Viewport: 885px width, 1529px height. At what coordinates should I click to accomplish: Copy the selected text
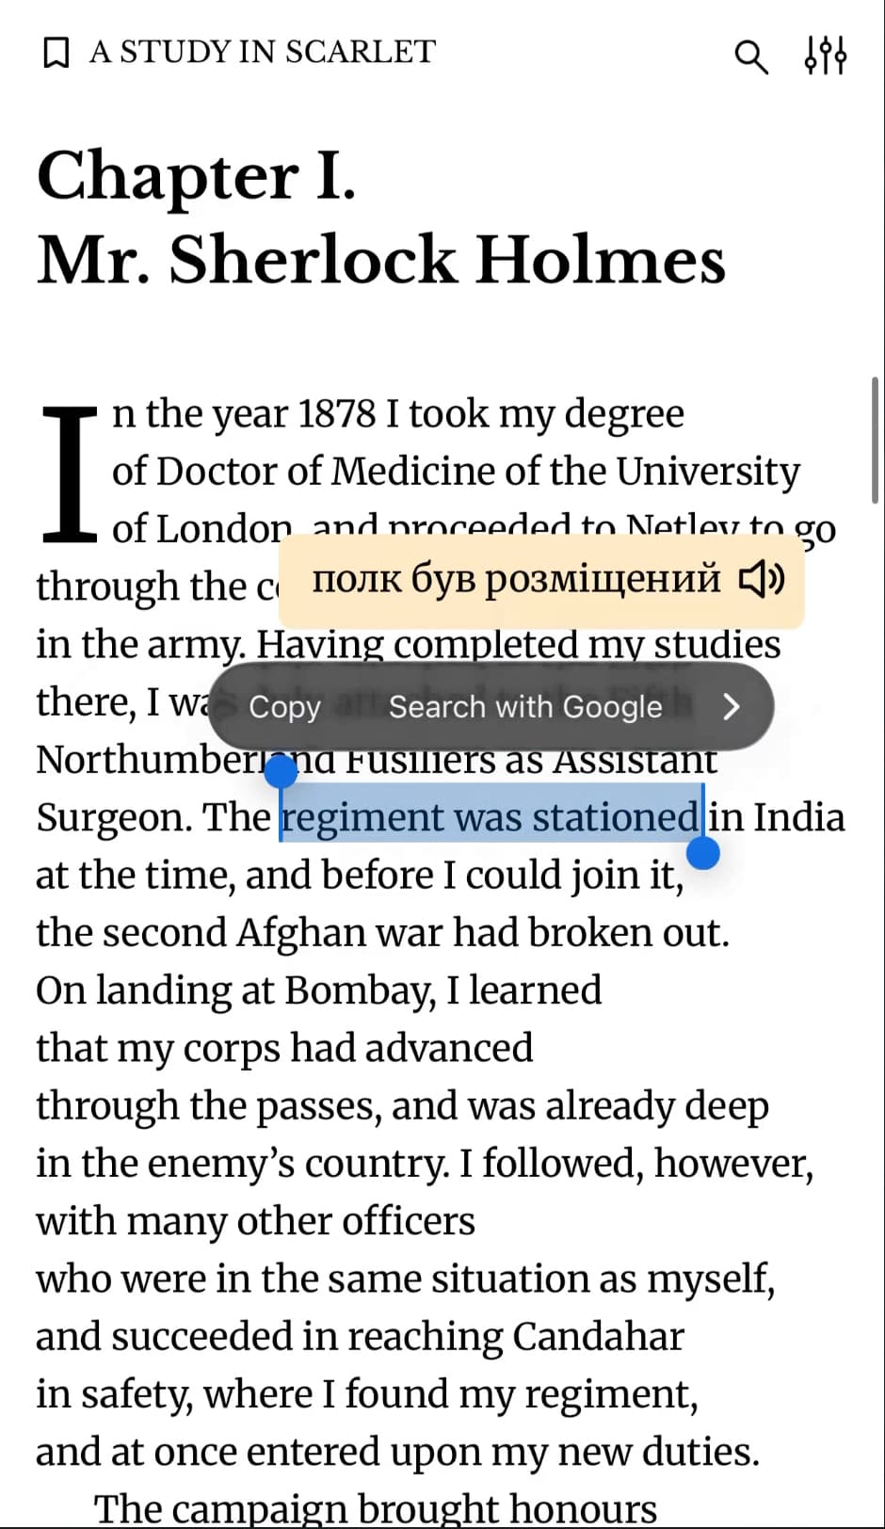(x=284, y=707)
